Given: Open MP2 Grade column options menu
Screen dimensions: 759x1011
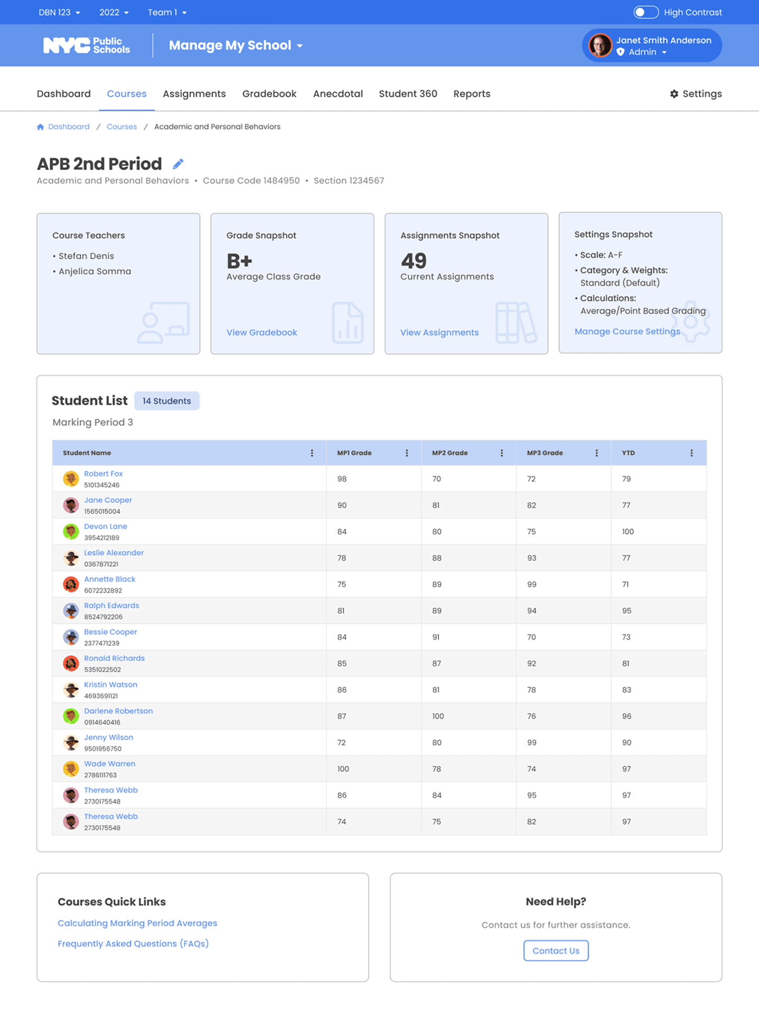Looking at the screenshot, I should point(502,453).
